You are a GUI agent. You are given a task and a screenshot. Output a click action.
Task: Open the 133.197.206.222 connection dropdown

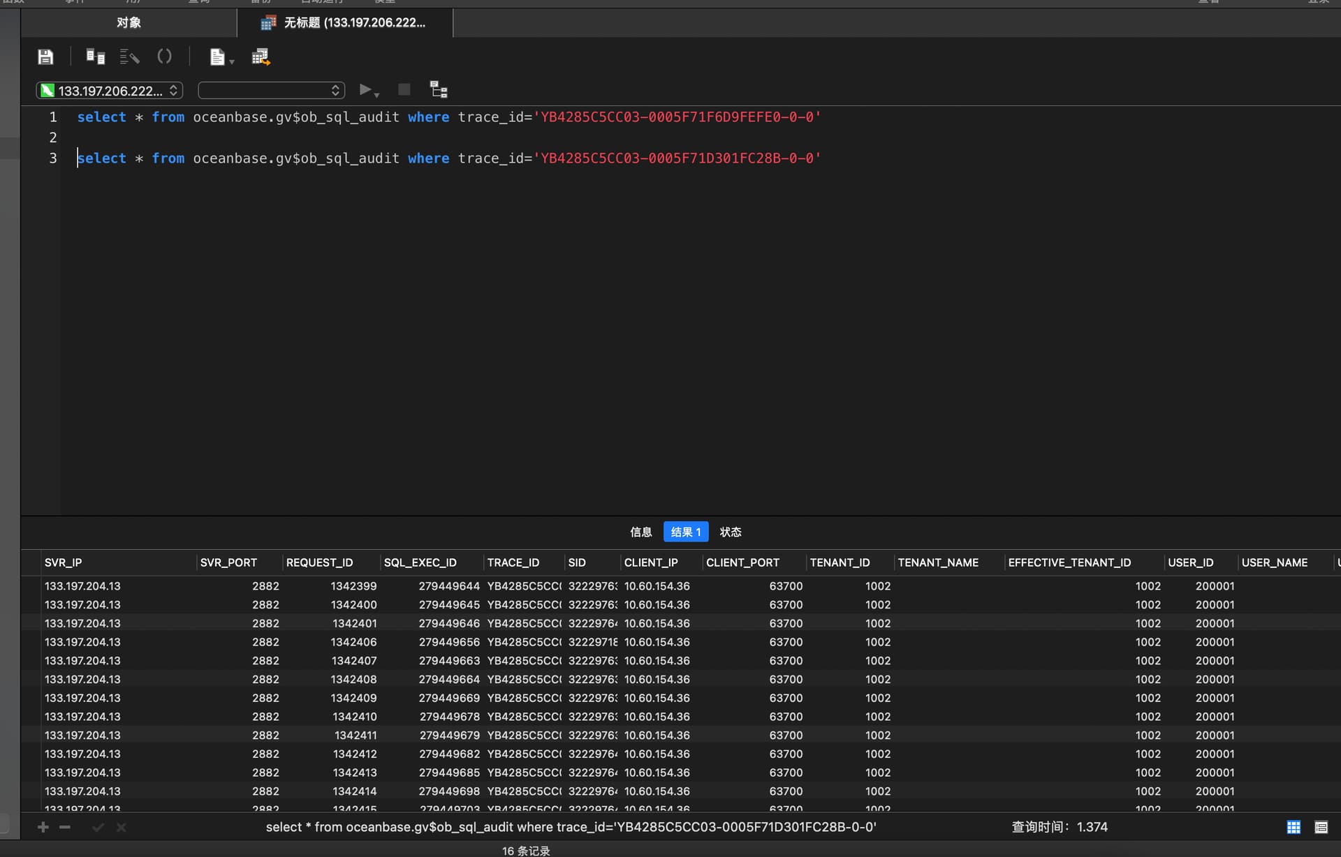[110, 90]
